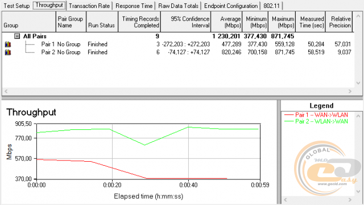
Task: Open the Test Setup tab
Action: pos(16,6)
